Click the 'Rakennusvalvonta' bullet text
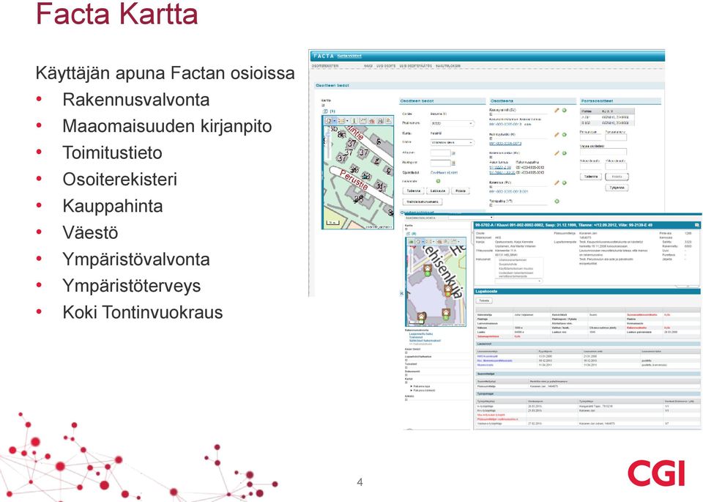The height and width of the screenshot is (502, 703). pyautogui.click(x=136, y=100)
